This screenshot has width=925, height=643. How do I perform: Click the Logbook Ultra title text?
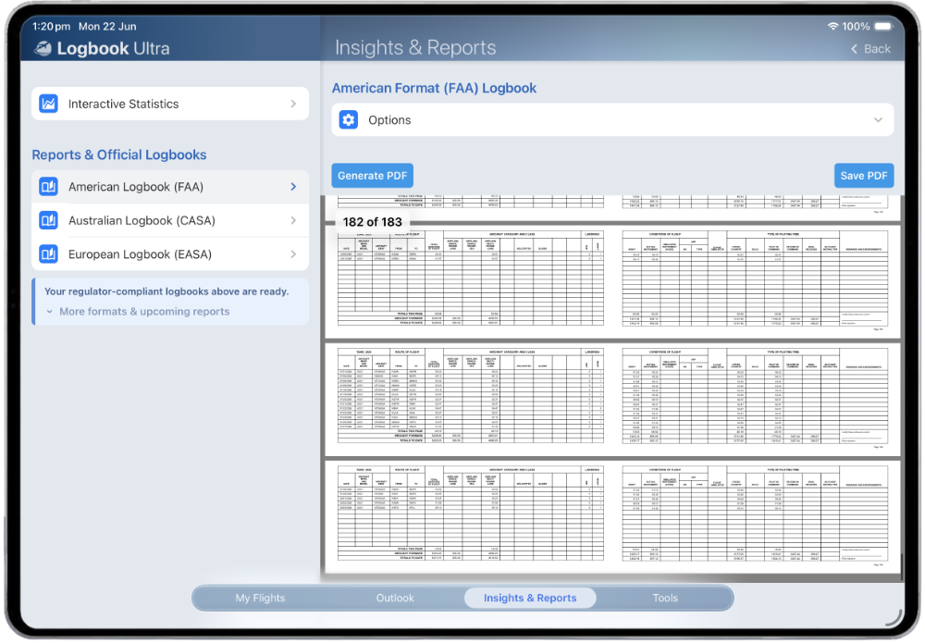113,48
